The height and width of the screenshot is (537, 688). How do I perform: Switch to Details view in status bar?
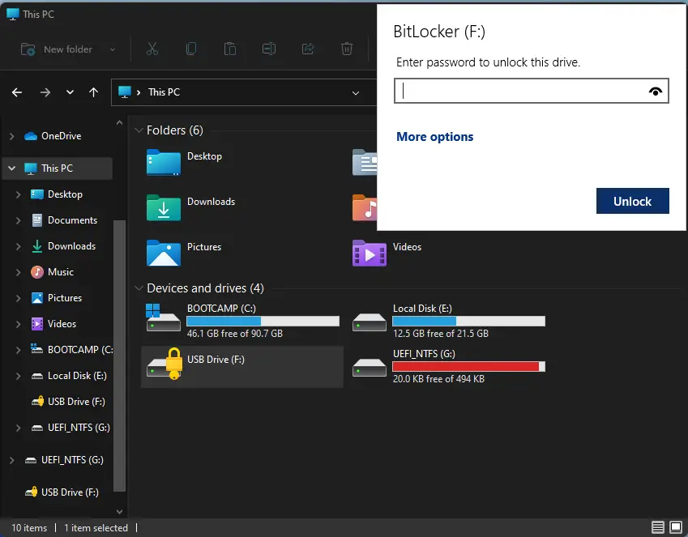(x=658, y=527)
